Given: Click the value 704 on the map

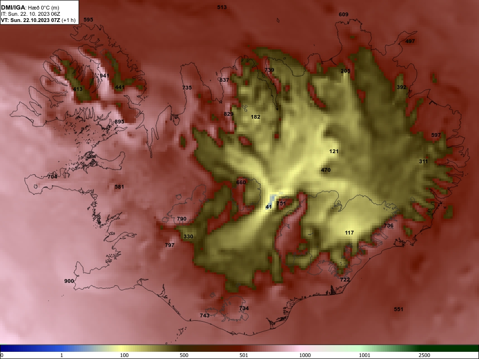Looking at the screenshot, I should (52, 177).
